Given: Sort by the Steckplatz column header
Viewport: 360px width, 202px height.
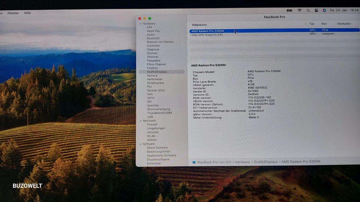Looking at the screenshot, I should pos(344,24).
